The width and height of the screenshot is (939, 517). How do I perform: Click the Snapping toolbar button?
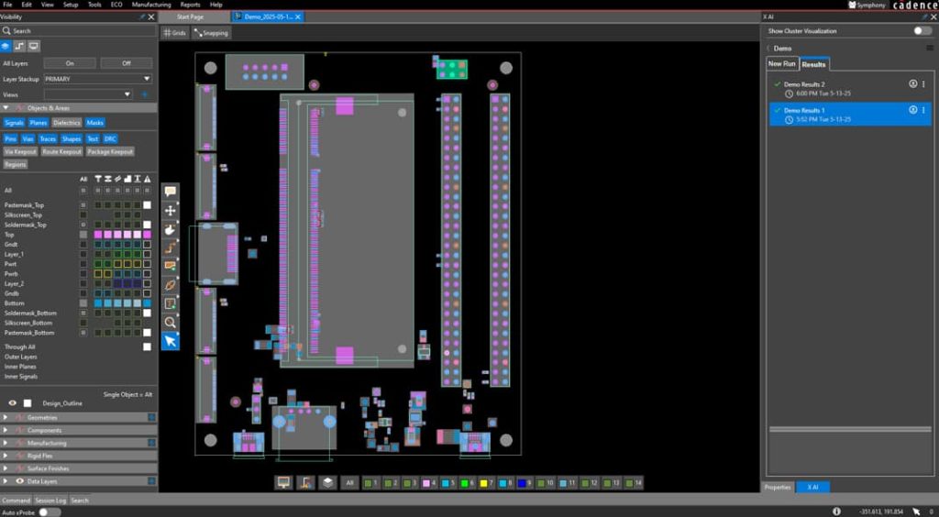[211, 33]
